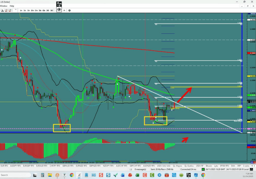Click the 'Sent: 28 Kb/Recv: 2549 Kb' status text
This screenshot has height=179, width=256.
coord(162,169)
